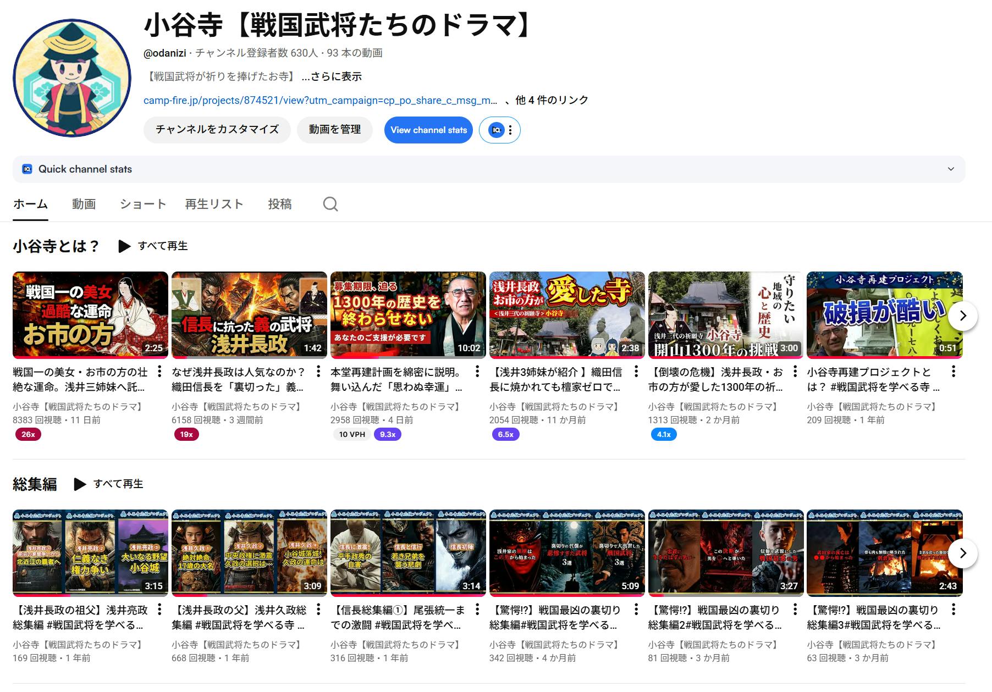Open options menu for 浅井長政は人気なのか video
This screenshot has height=692, width=992.
pyautogui.click(x=318, y=372)
